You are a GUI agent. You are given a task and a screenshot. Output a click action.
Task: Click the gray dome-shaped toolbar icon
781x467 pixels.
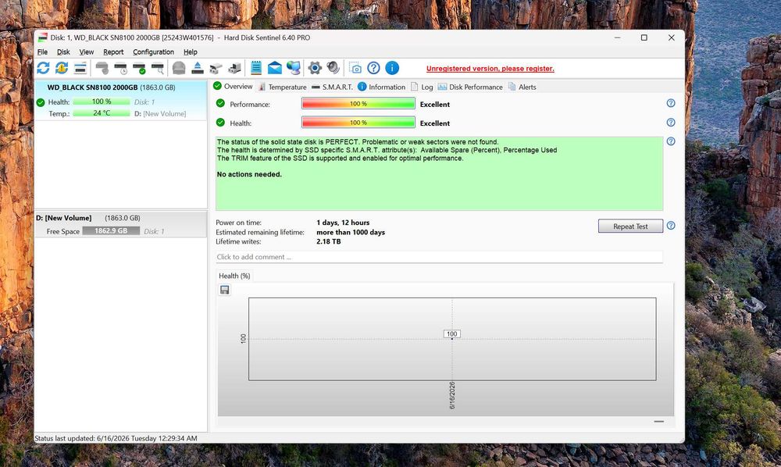(179, 68)
